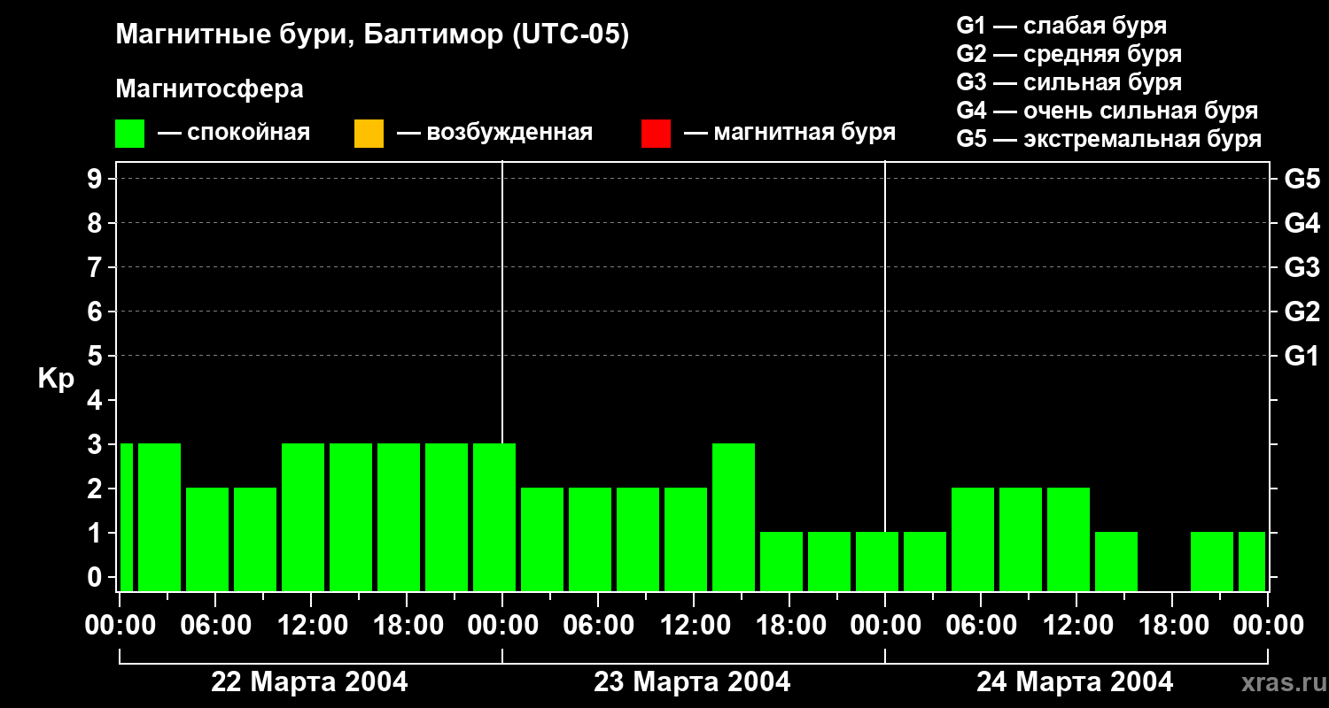
Task: Click the G5 label on right axis
Action: pyautogui.click(x=1302, y=179)
